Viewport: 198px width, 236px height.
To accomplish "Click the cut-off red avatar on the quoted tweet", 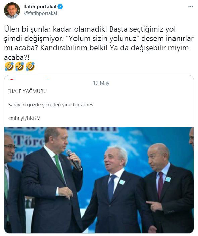I will 11,79.
